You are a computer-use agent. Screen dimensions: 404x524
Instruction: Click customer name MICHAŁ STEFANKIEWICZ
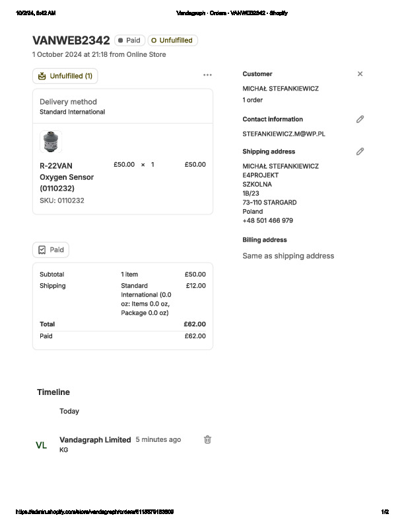(280, 89)
